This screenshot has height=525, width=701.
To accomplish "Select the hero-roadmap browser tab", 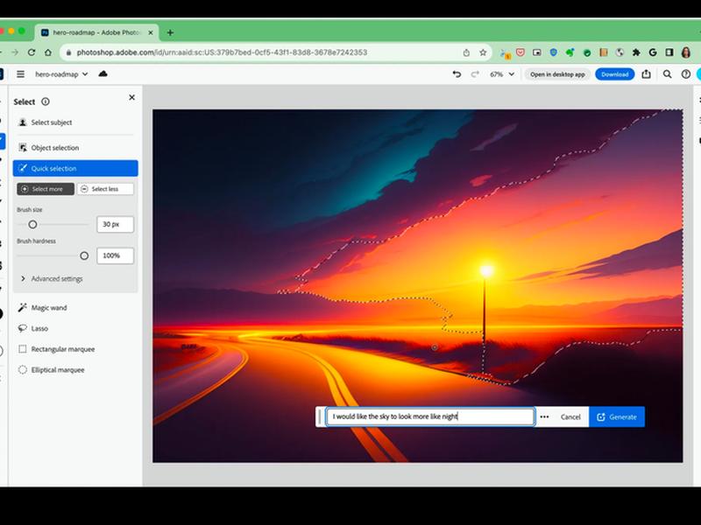I will 96,32.
